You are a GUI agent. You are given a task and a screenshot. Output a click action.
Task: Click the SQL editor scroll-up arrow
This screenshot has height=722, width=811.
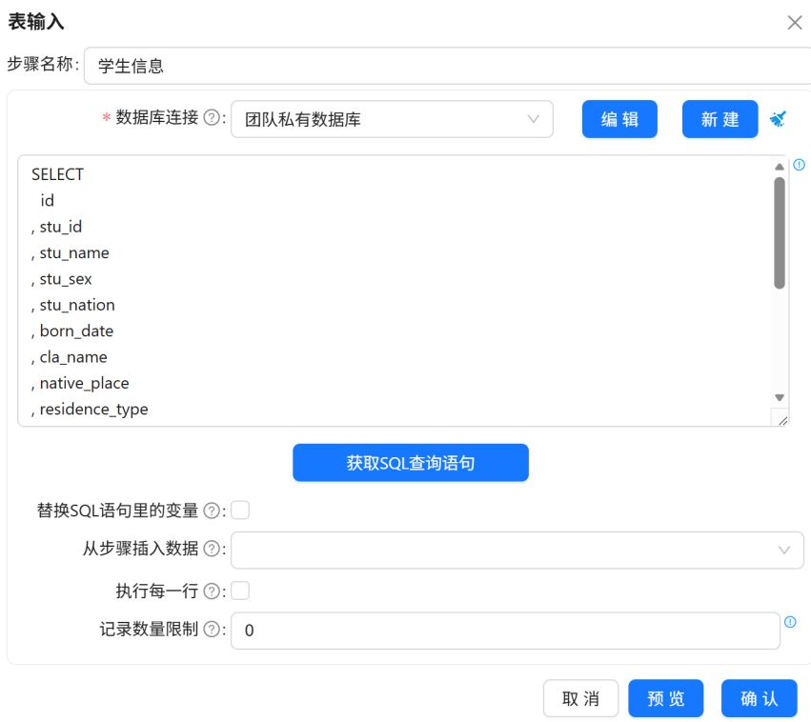[x=780, y=167]
